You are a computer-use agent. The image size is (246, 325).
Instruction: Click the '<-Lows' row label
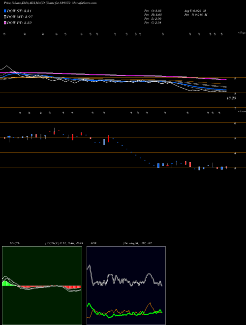click(242, 111)
